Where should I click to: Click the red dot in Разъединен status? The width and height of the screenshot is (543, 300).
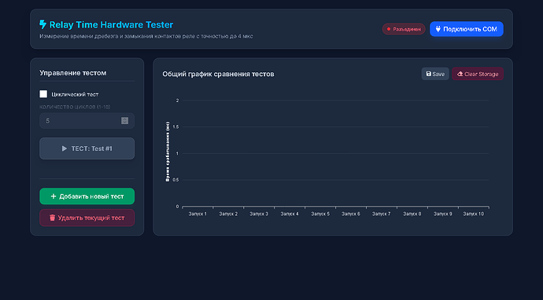coord(389,29)
